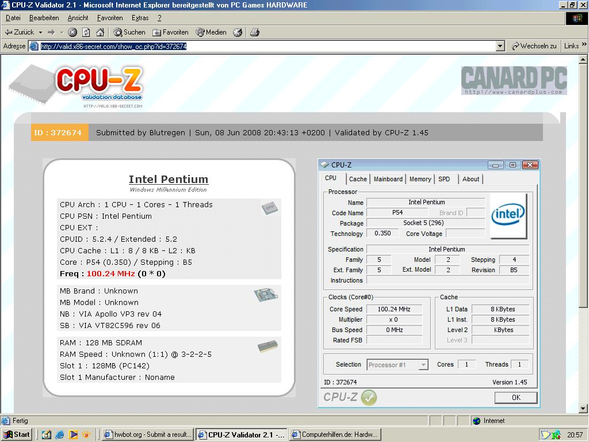This screenshot has height=442, width=589.
Task: Switch to the Memory tab
Action: point(420,180)
